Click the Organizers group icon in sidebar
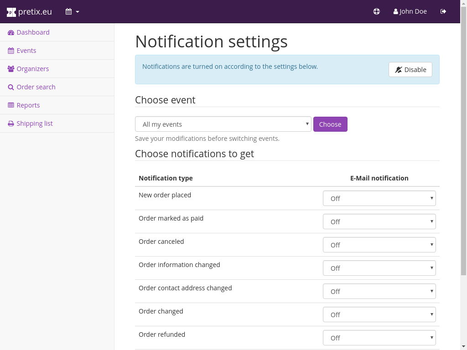Screen dimensions: 467x350 pyautogui.click(x=11, y=69)
